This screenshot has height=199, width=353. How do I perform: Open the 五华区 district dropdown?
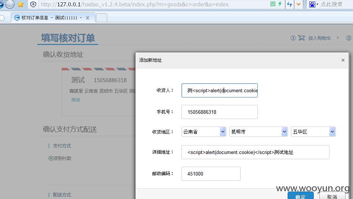[x=313, y=132]
